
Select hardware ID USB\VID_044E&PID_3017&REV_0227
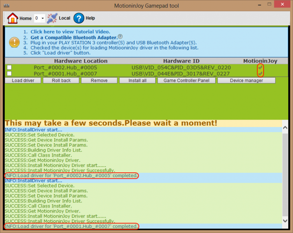(181, 74)
